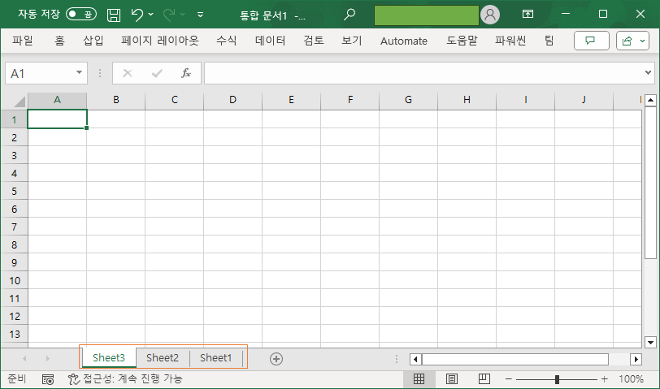This screenshot has width=660, height=389.
Task: Switch to Page Layout view icon
Action: coord(451,379)
